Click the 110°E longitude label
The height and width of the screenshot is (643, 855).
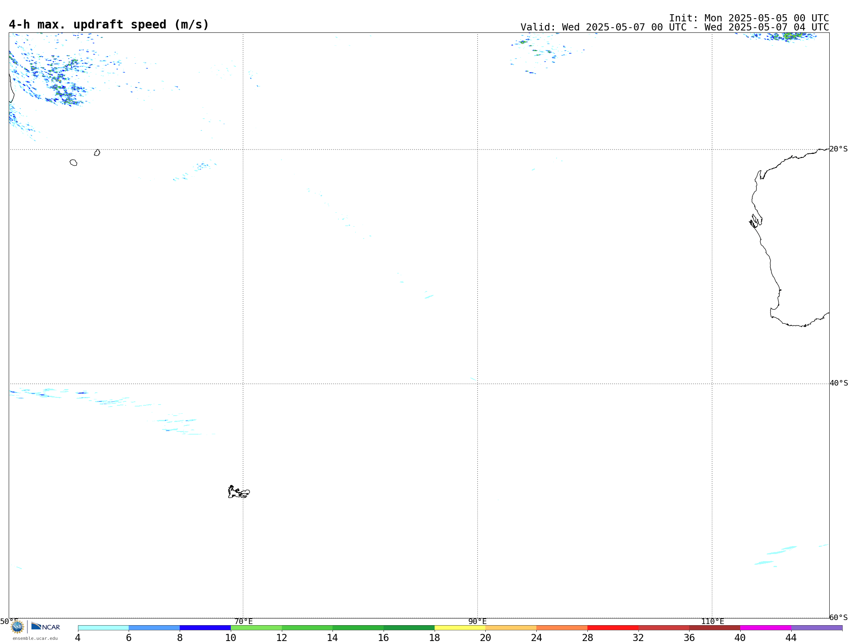[712, 622]
